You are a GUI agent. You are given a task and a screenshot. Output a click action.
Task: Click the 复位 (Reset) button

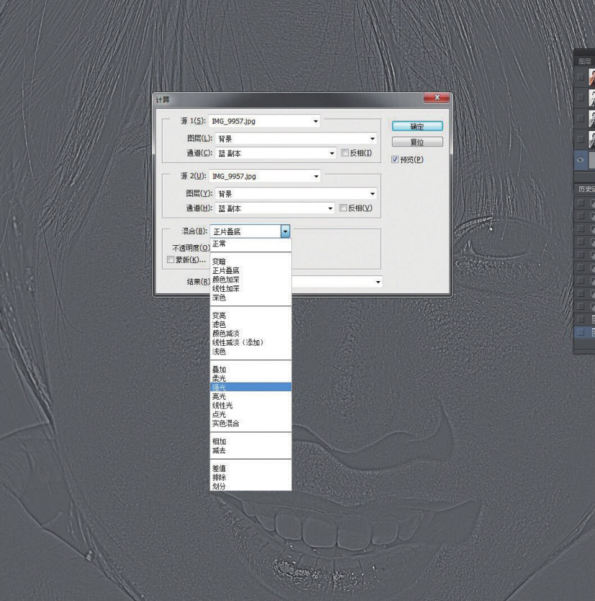tap(417, 142)
